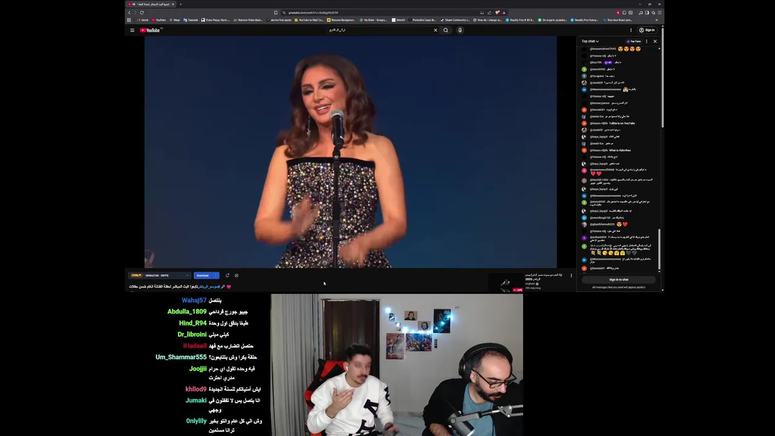This screenshot has height=436, width=775.
Task: Click Sign in to chat link
Action: pos(618,280)
